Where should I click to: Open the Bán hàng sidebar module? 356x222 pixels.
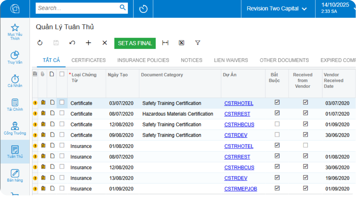(15, 176)
